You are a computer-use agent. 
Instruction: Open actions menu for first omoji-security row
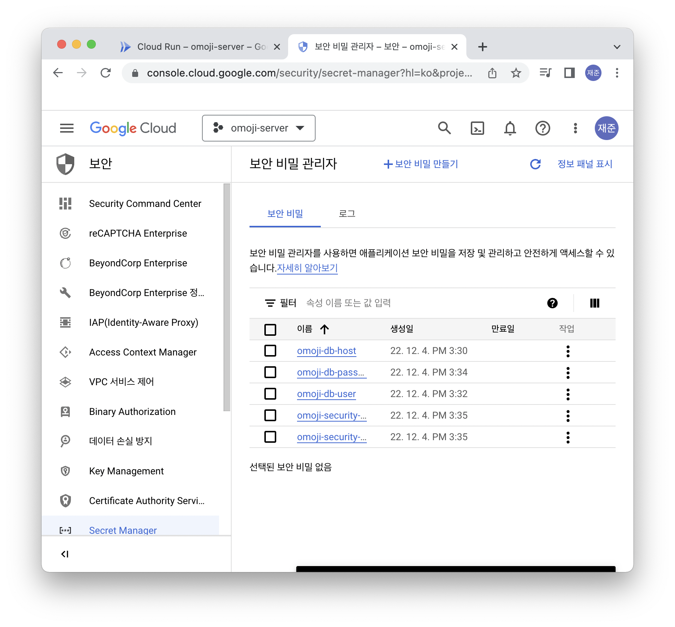click(x=568, y=416)
